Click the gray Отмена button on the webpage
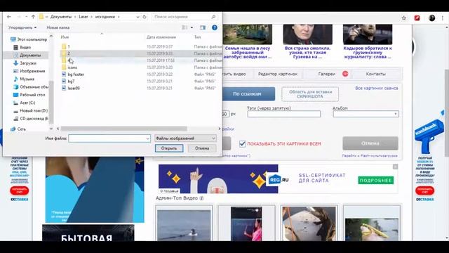The height and width of the screenshot is (253, 449). click(370, 143)
